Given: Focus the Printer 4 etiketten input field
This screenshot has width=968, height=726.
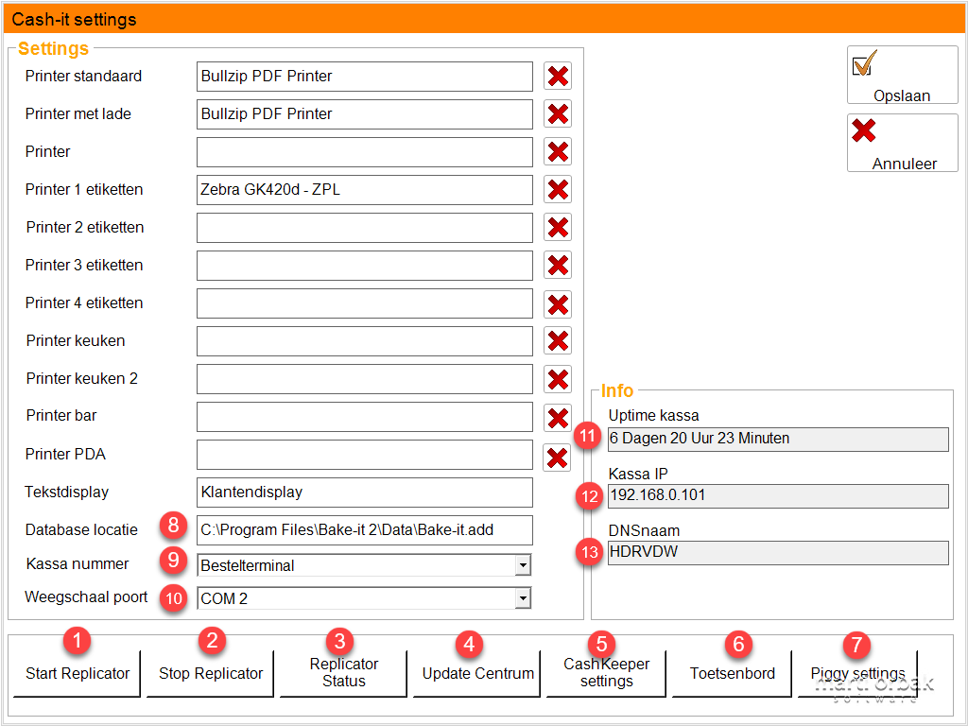Looking at the screenshot, I should (x=365, y=303).
